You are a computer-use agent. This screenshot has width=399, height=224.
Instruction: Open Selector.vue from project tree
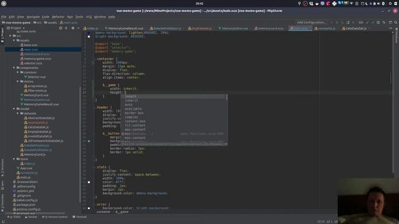[x=35, y=77]
